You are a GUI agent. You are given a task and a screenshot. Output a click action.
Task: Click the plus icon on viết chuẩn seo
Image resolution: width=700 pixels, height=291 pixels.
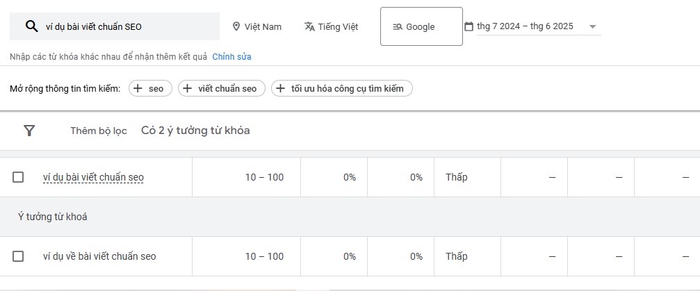click(x=188, y=88)
